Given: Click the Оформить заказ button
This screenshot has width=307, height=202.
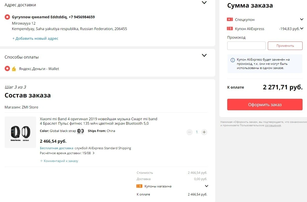Looking at the screenshot, I should (x=265, y=105).
